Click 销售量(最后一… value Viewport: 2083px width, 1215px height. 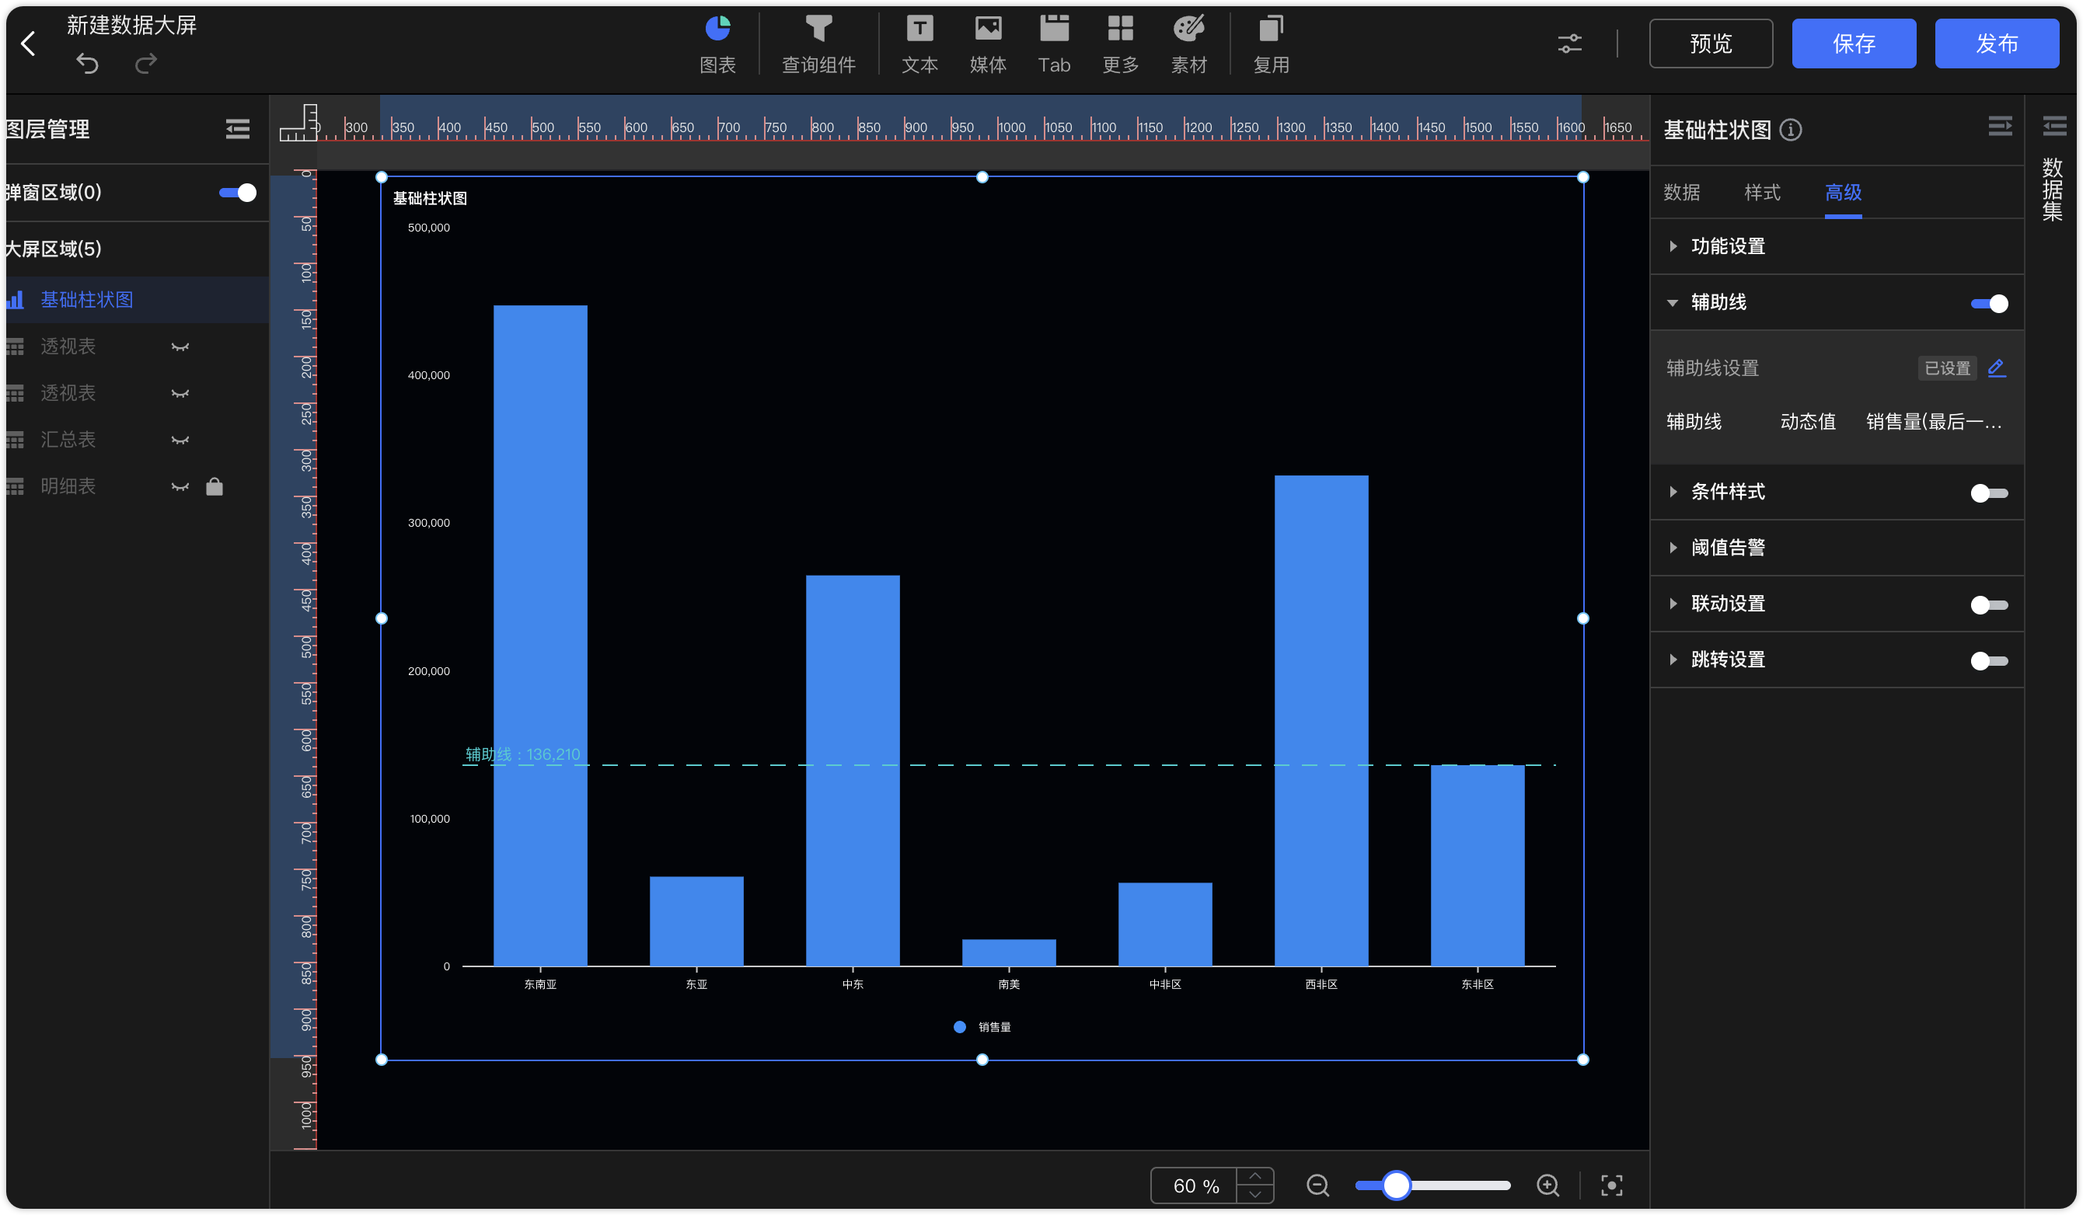click(x=1935, y=421)
